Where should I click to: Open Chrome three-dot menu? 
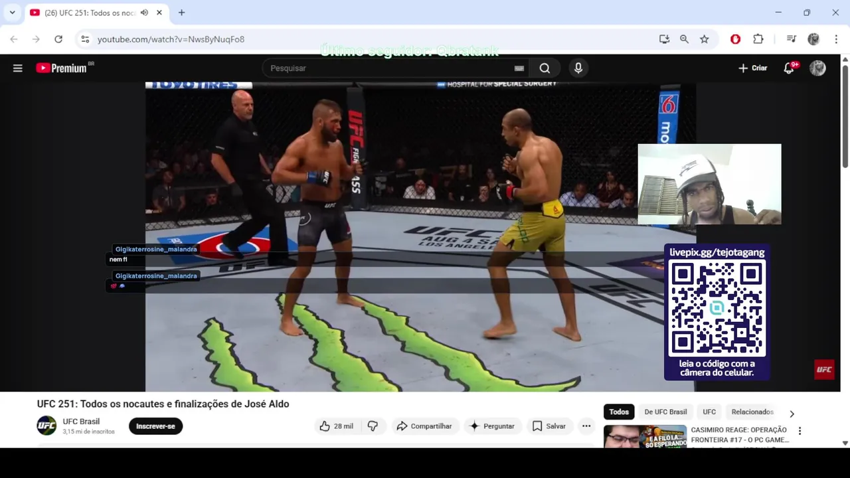(x=836, y=39)
